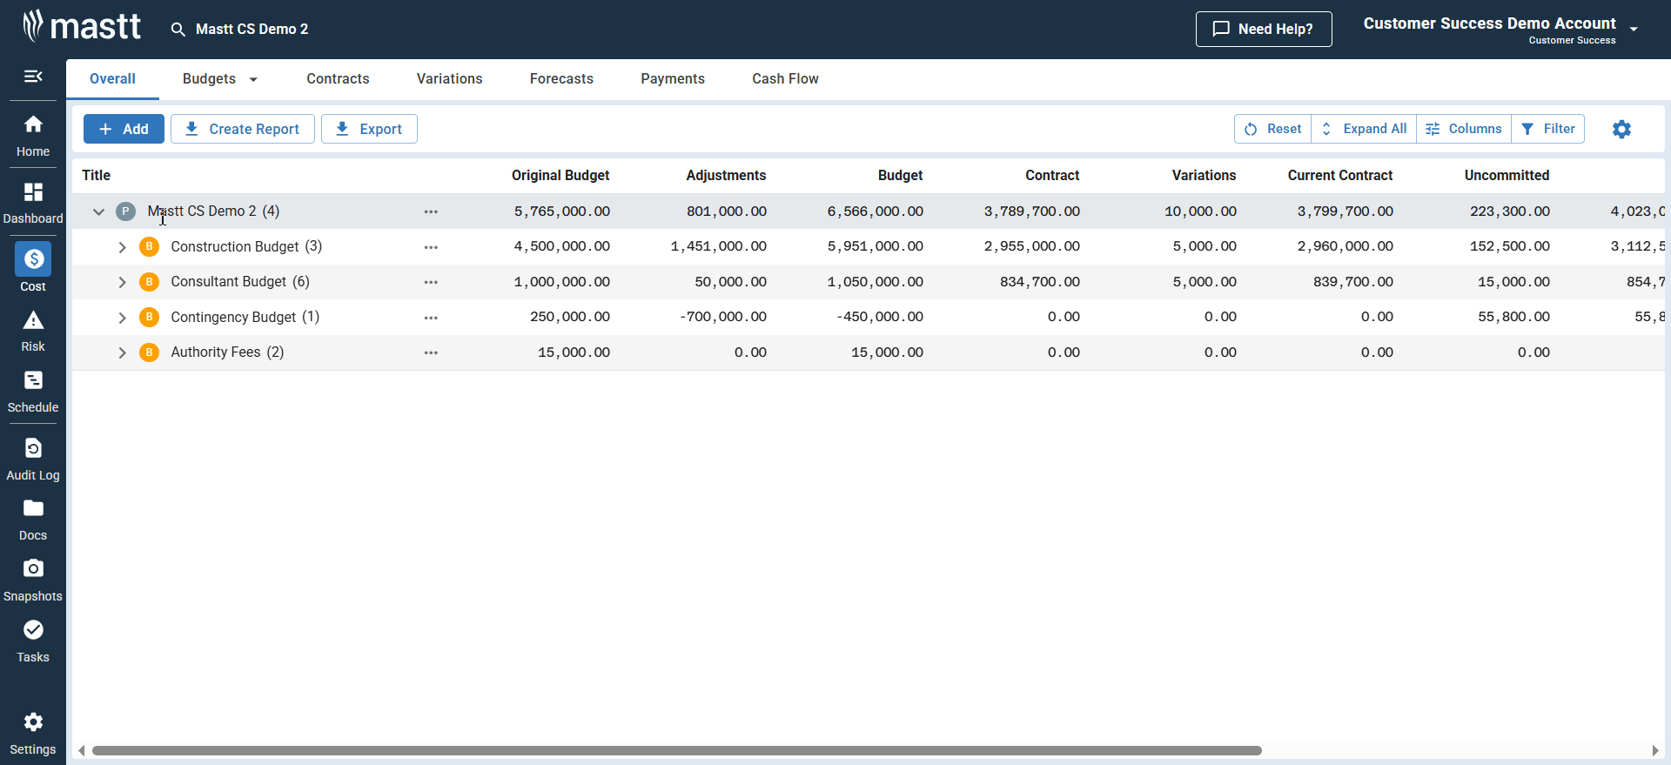Switch to the Variations tab
This screenshot has width=1671, height=765.
[x=449, y=79]
